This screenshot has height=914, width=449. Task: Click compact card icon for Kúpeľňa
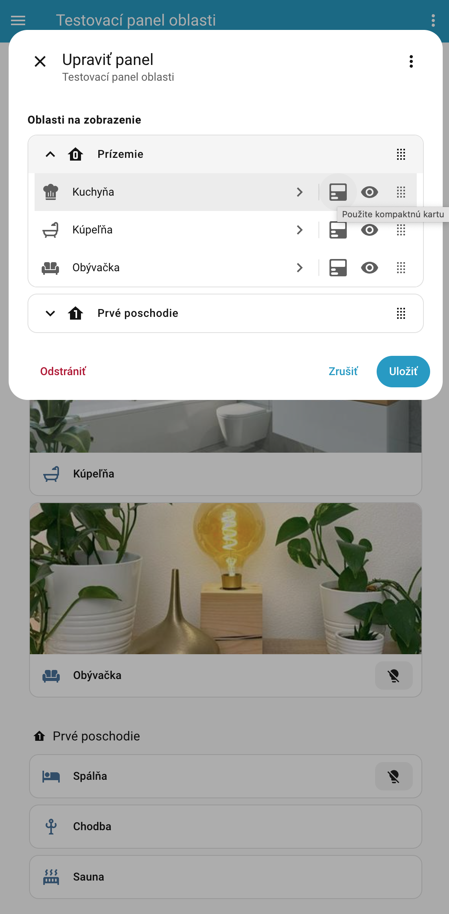(338, 230)
